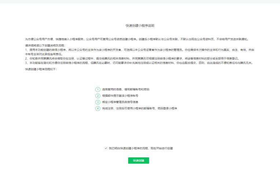This screenshot has width=280, height=172.
Task: Click clause 3 beginning 本功能旨在简化
Action: pos(139,63)
